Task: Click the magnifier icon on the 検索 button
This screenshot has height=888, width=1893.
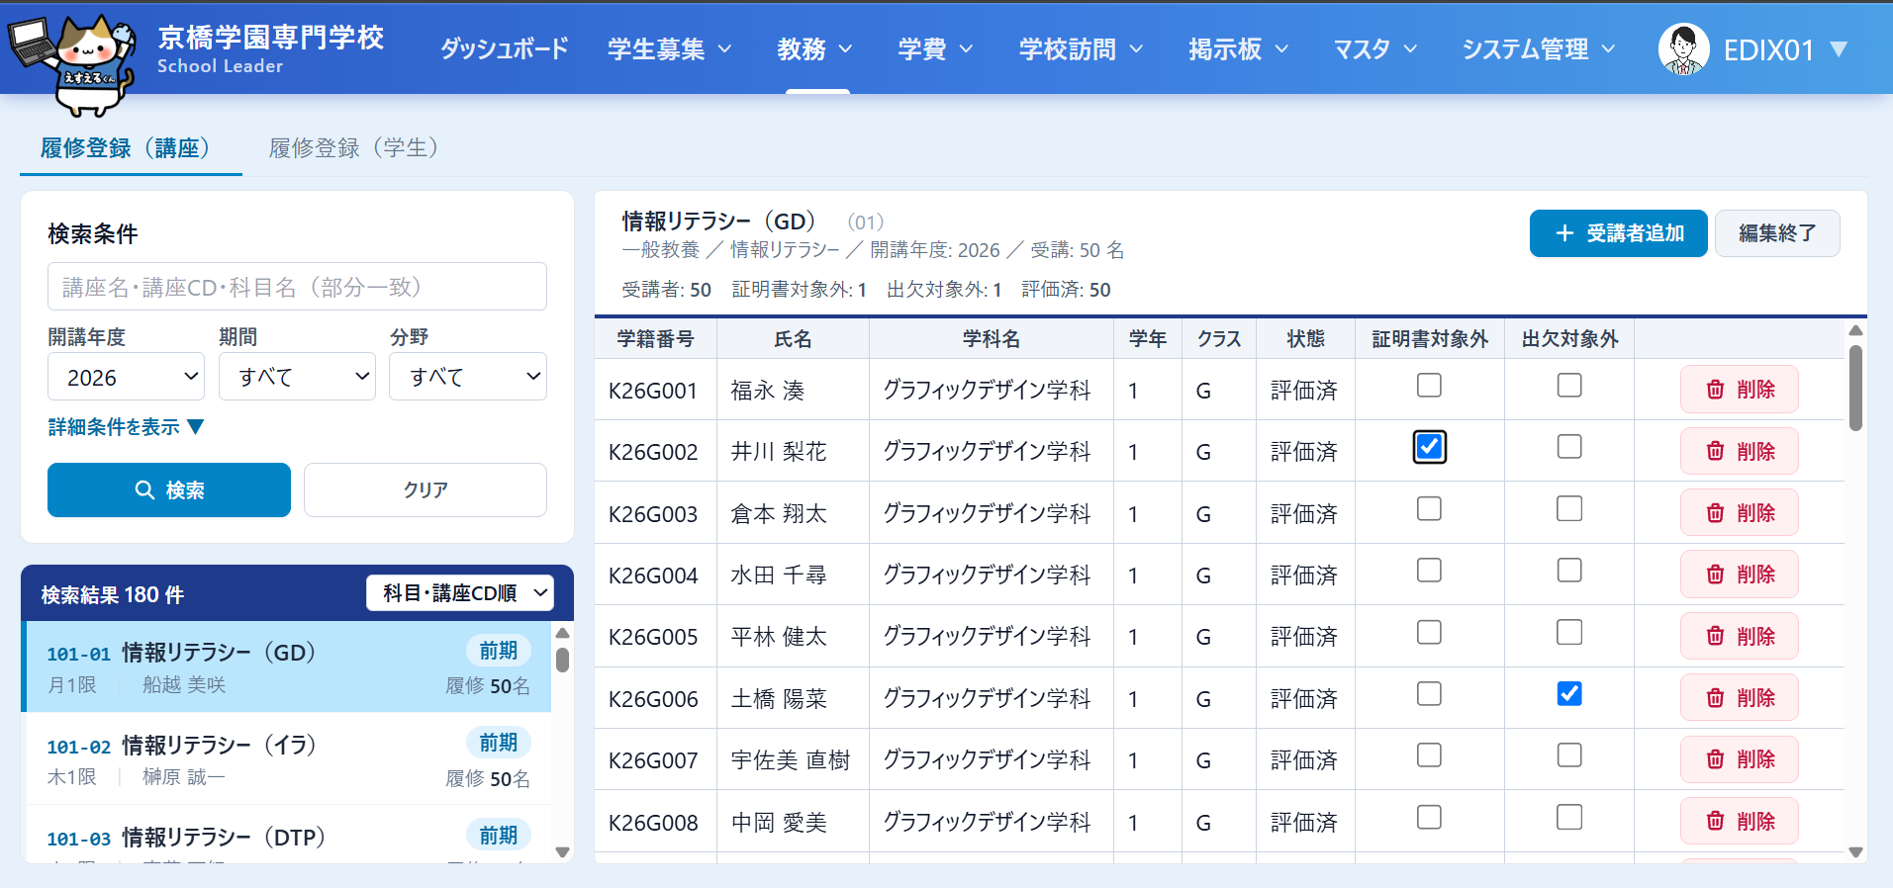Action: 144,490
